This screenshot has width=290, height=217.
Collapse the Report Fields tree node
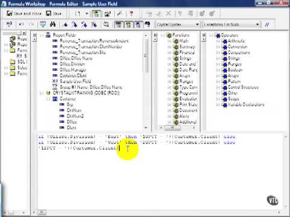pos(42,36)
